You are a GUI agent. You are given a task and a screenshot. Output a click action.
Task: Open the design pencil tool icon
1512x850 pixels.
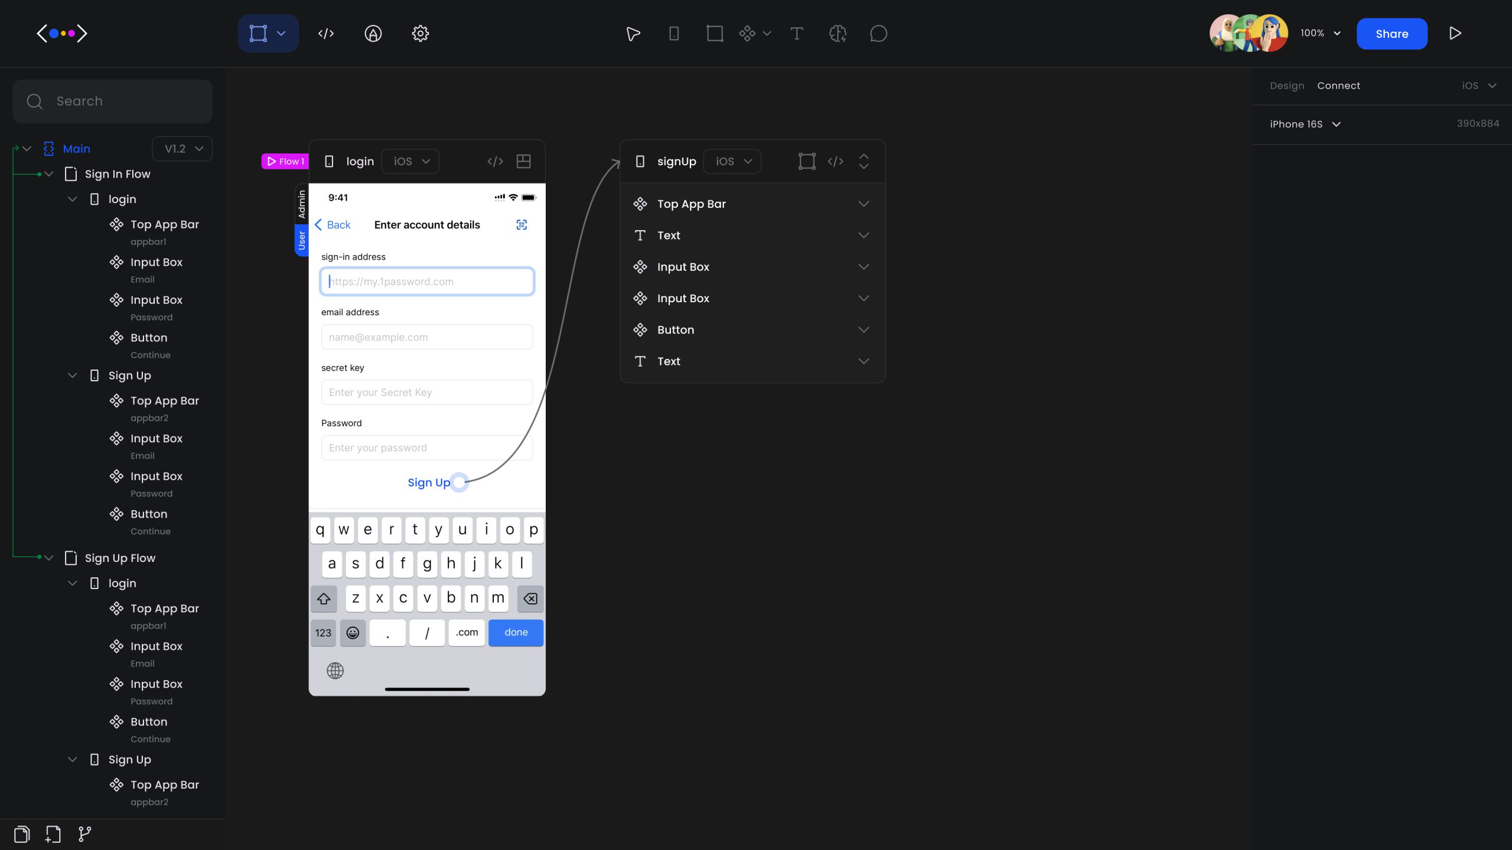coord(373,33)
